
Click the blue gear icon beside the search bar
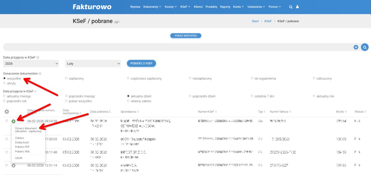[356, 47]
